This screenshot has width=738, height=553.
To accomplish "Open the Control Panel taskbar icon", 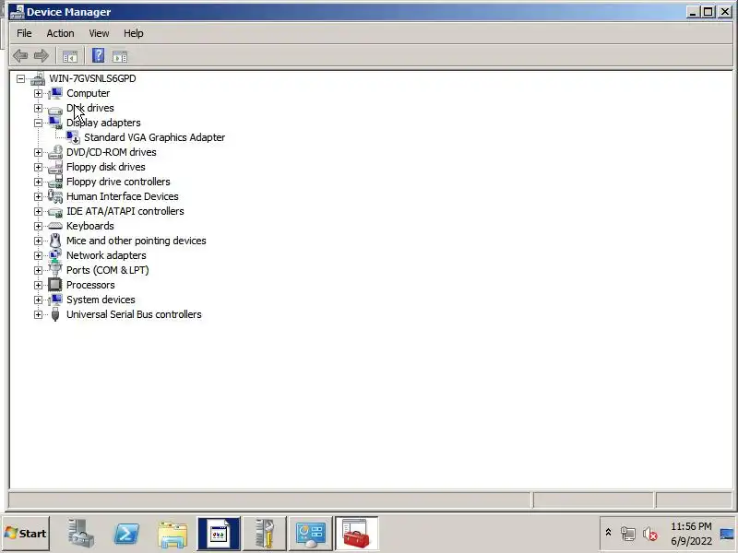I will (x=311, y=534).
